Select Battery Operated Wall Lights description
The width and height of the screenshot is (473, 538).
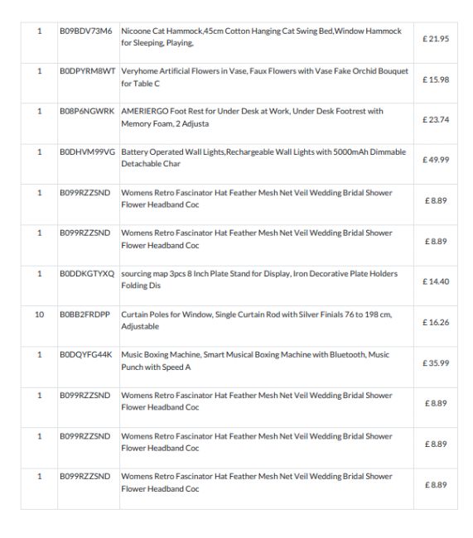pos(263,158)
